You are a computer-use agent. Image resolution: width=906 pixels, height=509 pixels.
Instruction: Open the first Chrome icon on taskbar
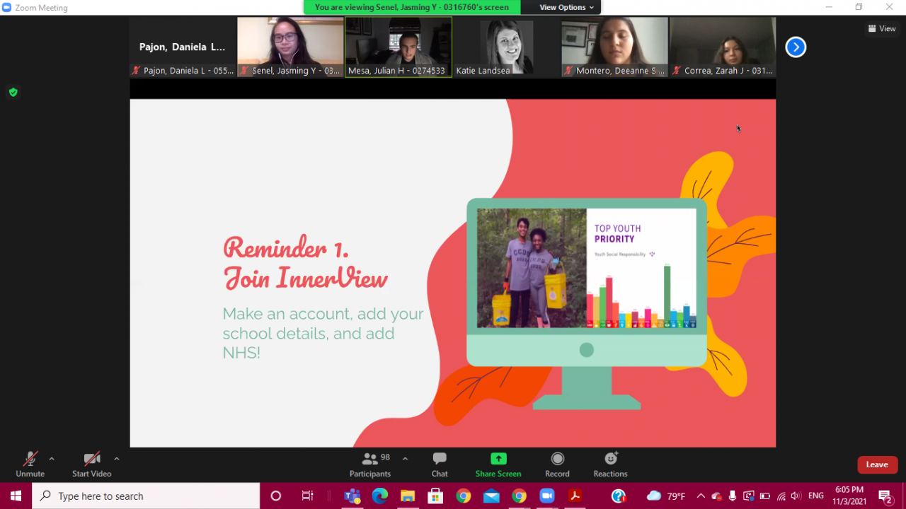464,496
